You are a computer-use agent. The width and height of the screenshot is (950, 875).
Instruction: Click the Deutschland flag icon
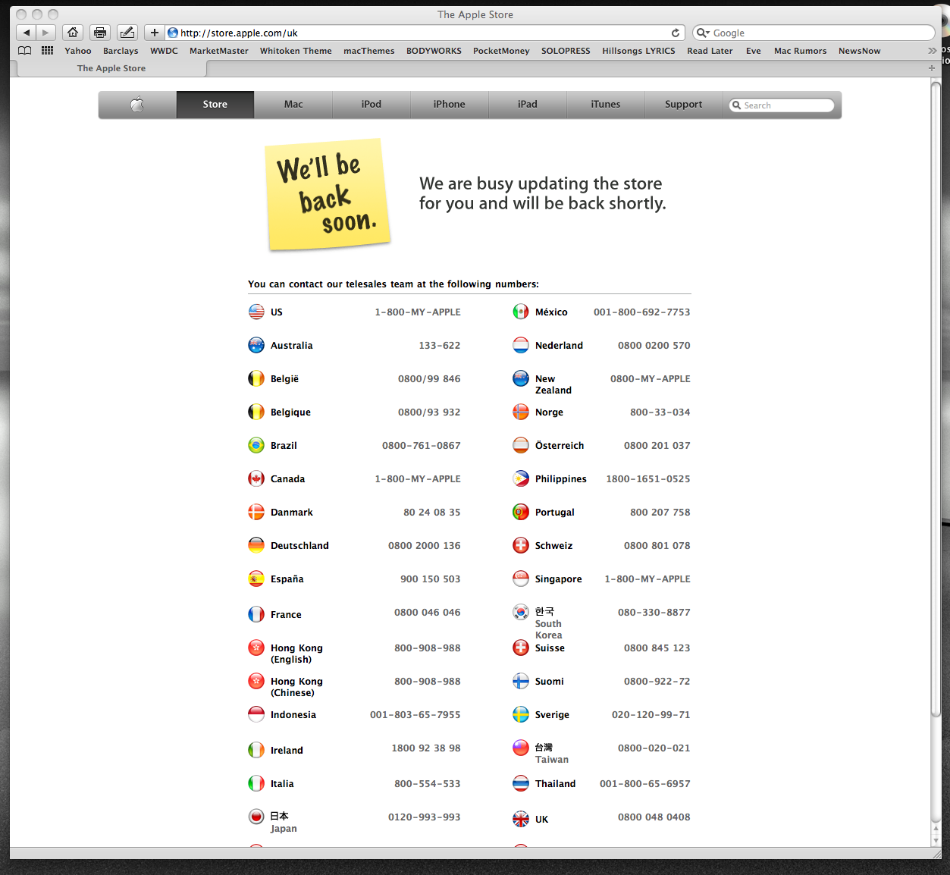256,545
